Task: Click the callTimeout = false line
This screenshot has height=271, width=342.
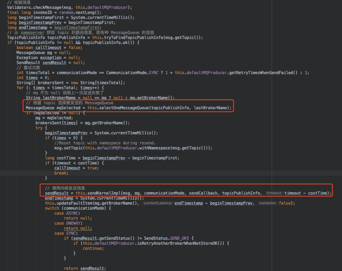Action: (x=50, y=48)
